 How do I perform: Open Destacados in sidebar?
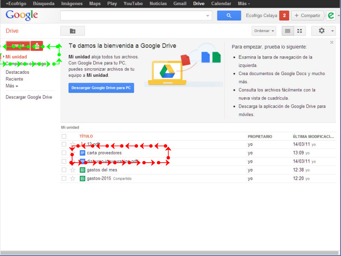pyautogui.click(x=17, y=72)
